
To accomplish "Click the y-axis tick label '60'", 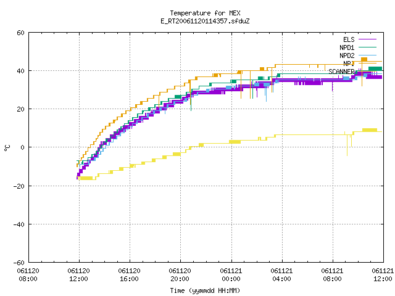I will tap(20, 33).
